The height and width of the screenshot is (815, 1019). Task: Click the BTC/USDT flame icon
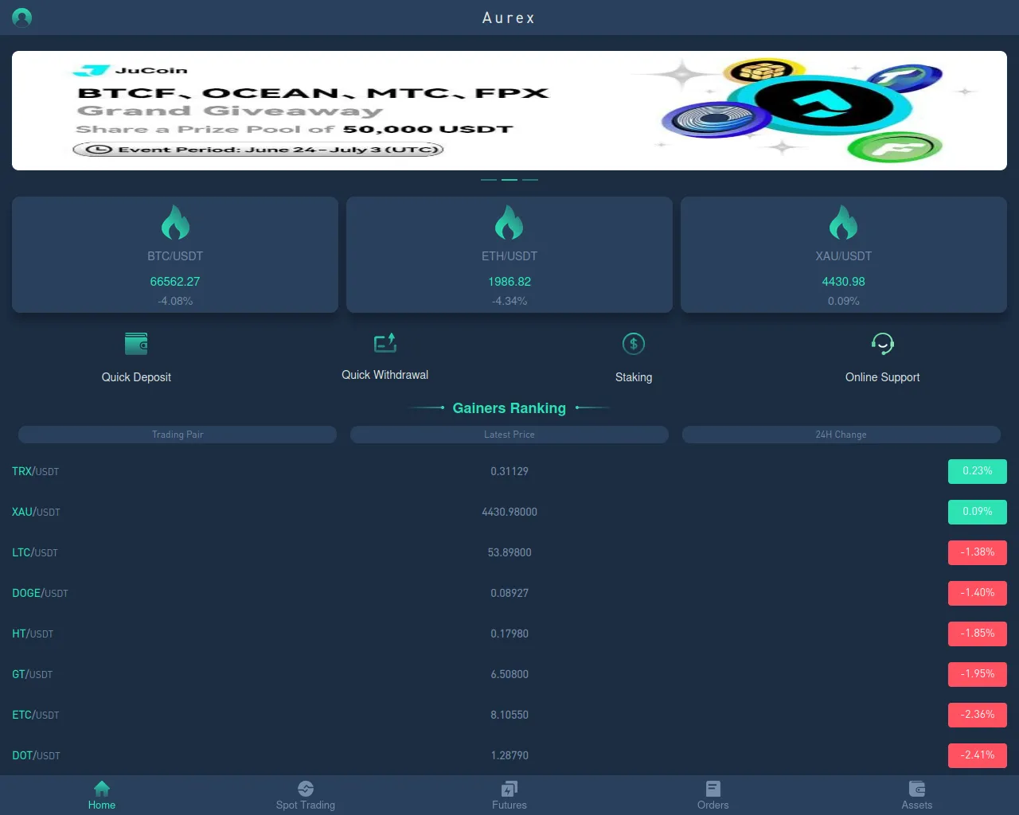click(x=175, y=223)
